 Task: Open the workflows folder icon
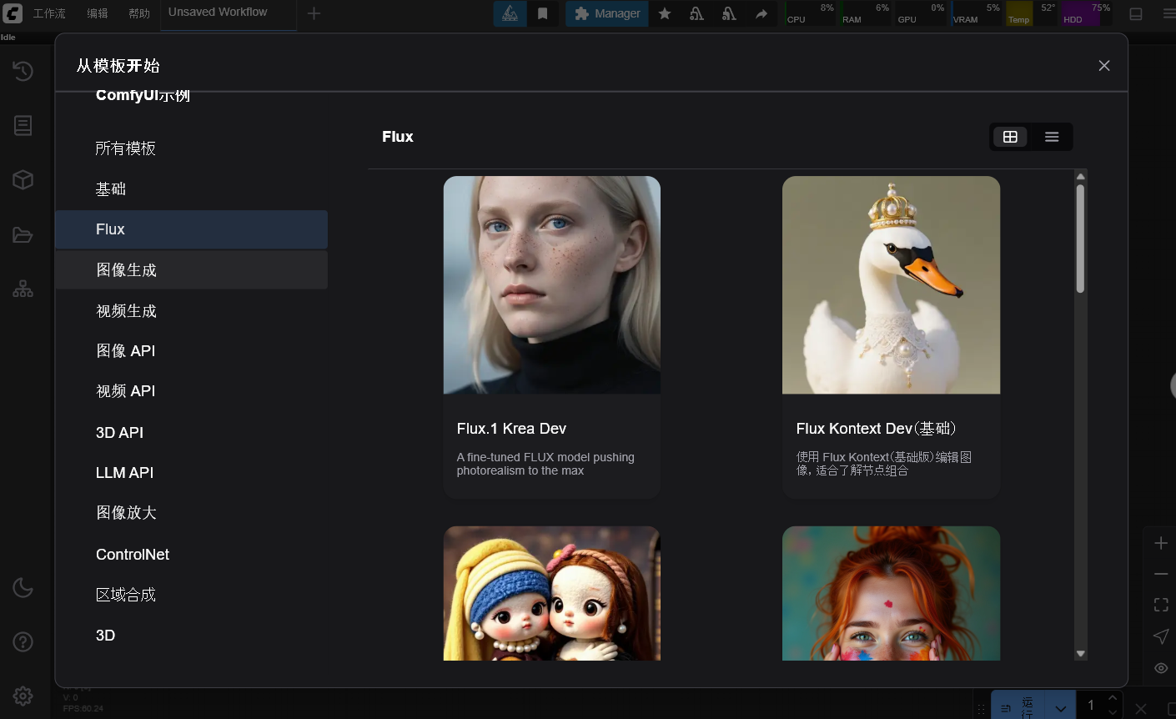23,234
